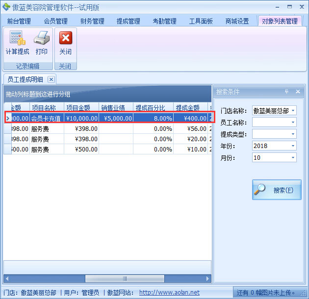Click the ¥5,000.00 销售业绩 cell
Screen dimensions: 309x299
coord(116,118)
